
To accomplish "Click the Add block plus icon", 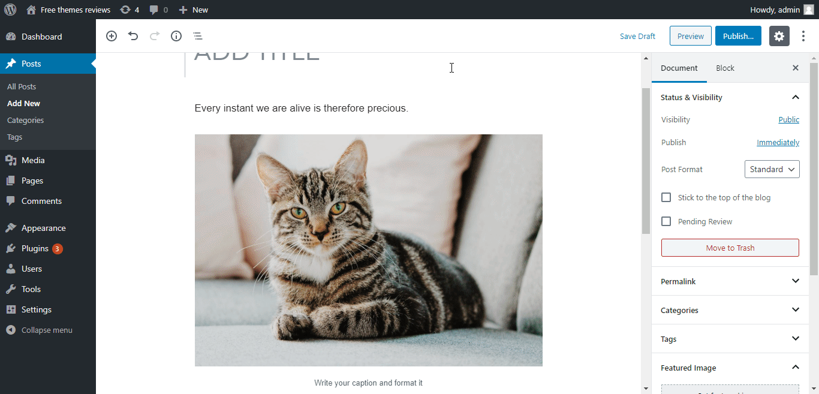I will point(112,36).
